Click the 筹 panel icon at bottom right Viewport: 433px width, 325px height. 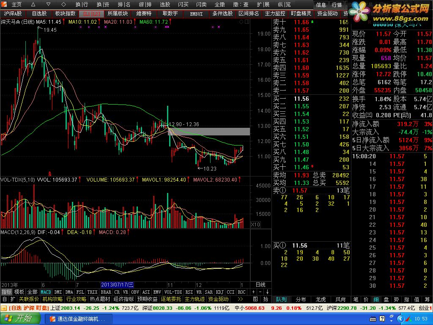point(427,299)
